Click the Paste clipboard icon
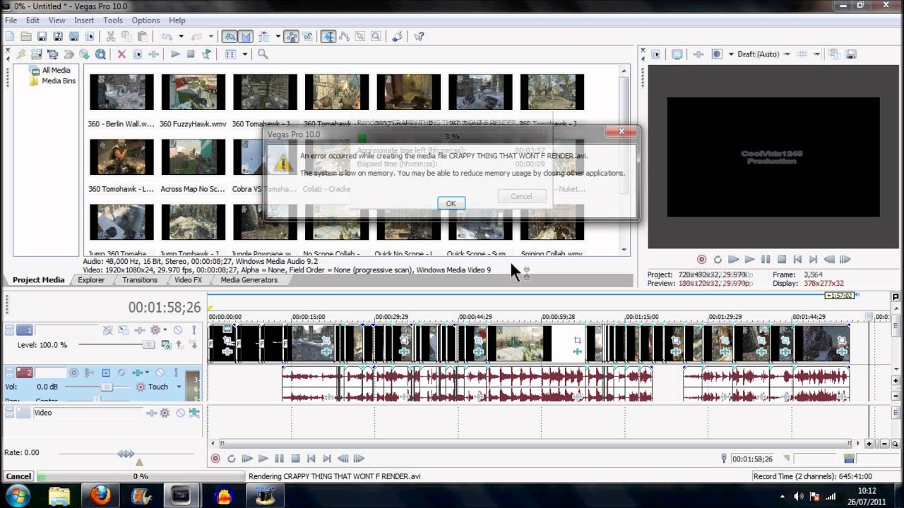 [x=142, y=36]
